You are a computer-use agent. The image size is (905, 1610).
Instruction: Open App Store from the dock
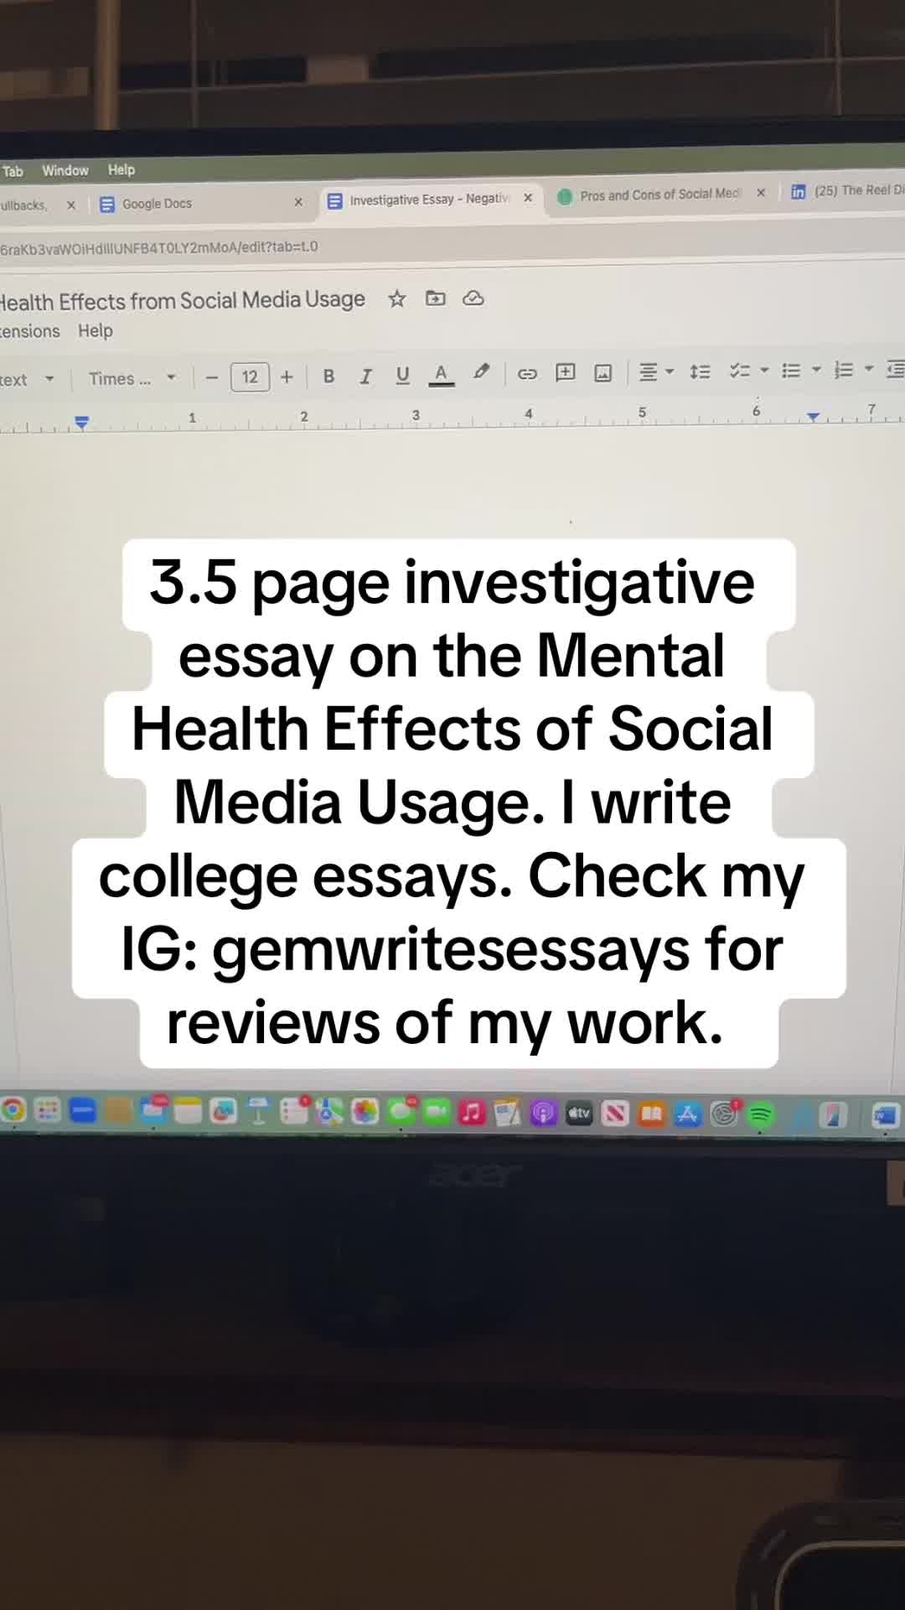point(687,1114)
